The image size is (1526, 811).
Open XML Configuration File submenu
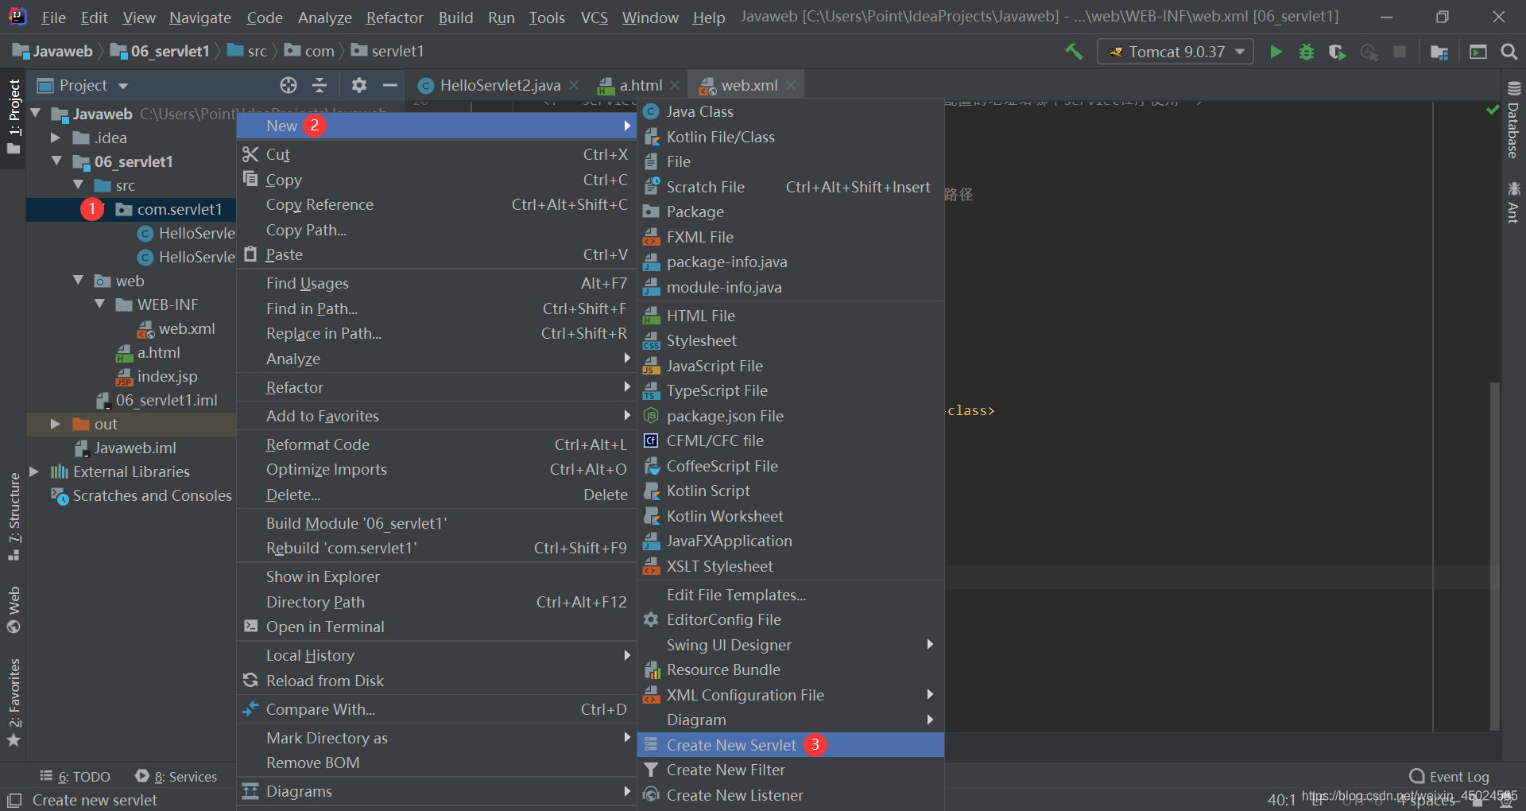click(x=791, y=696)
